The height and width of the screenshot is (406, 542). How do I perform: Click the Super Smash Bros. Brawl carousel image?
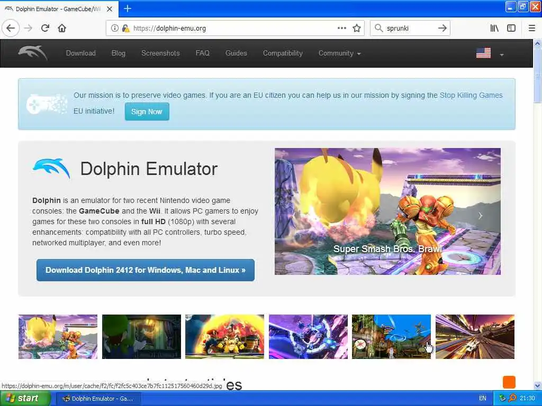pyautogui.click(x=387, y=211)
